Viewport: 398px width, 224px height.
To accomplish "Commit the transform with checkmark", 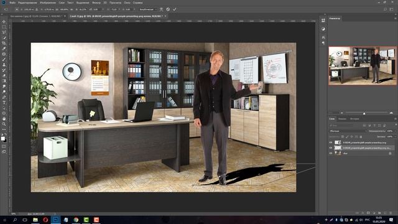I will pyautogui.click(x=175, y=9).
